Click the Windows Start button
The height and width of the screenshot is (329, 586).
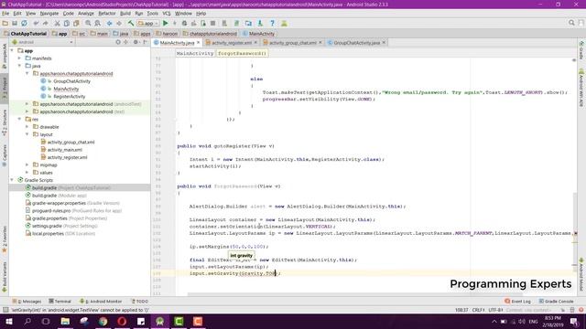coord(8,321)
